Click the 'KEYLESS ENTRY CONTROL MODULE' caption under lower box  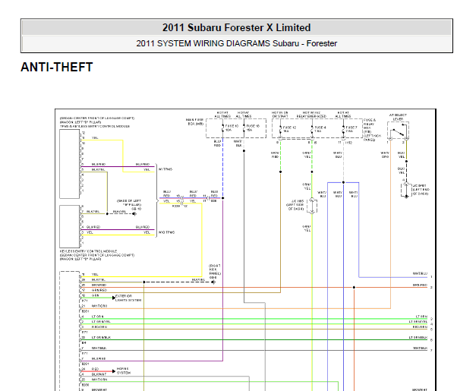coord(88,251)
